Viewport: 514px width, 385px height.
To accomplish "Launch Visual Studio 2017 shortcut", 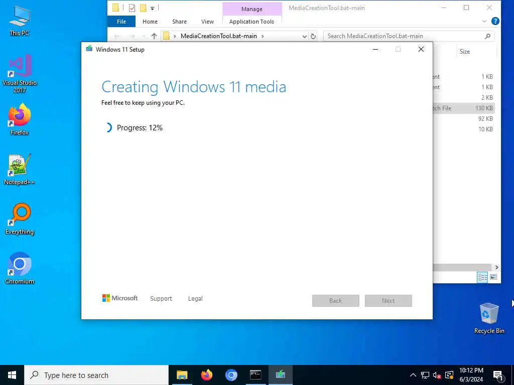I will tap(20, 74).
